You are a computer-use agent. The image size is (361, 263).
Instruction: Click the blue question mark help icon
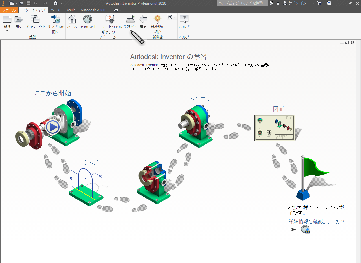coord(329,3)
